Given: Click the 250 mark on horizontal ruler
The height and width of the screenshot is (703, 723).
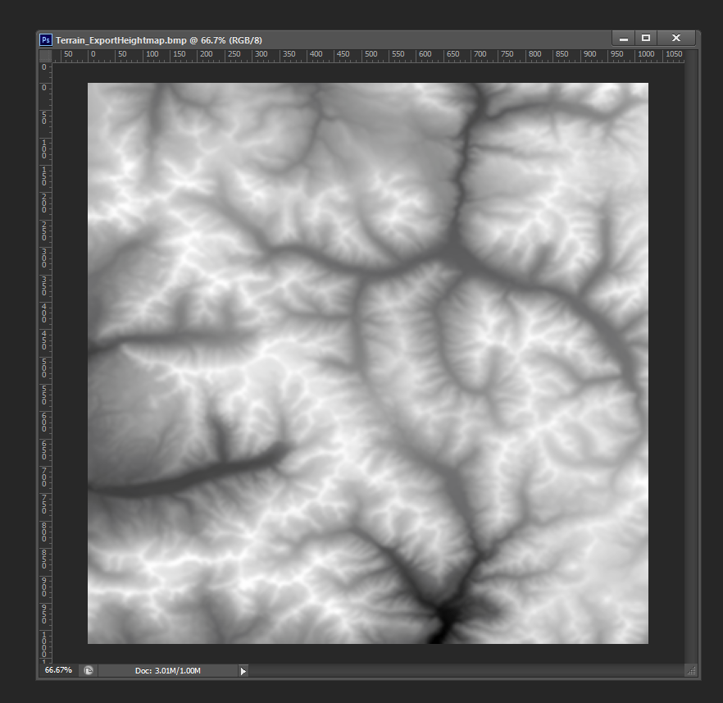Looking at the screenshot, I should click(233, 55).
